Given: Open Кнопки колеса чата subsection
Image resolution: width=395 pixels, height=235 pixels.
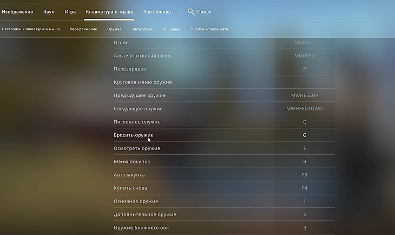Looking at the screenshot, I should click(209, 29).
